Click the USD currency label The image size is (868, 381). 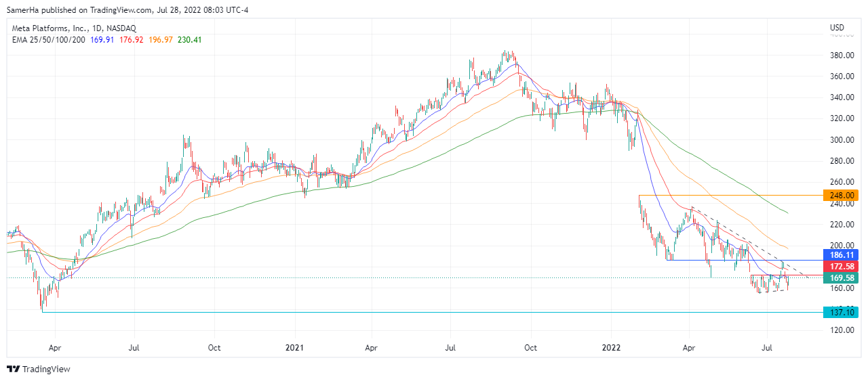[x=837, y=27]
